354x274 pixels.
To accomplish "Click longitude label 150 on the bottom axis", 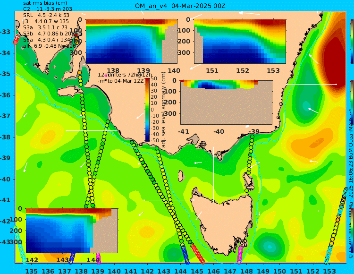I will tap(280, 271).
